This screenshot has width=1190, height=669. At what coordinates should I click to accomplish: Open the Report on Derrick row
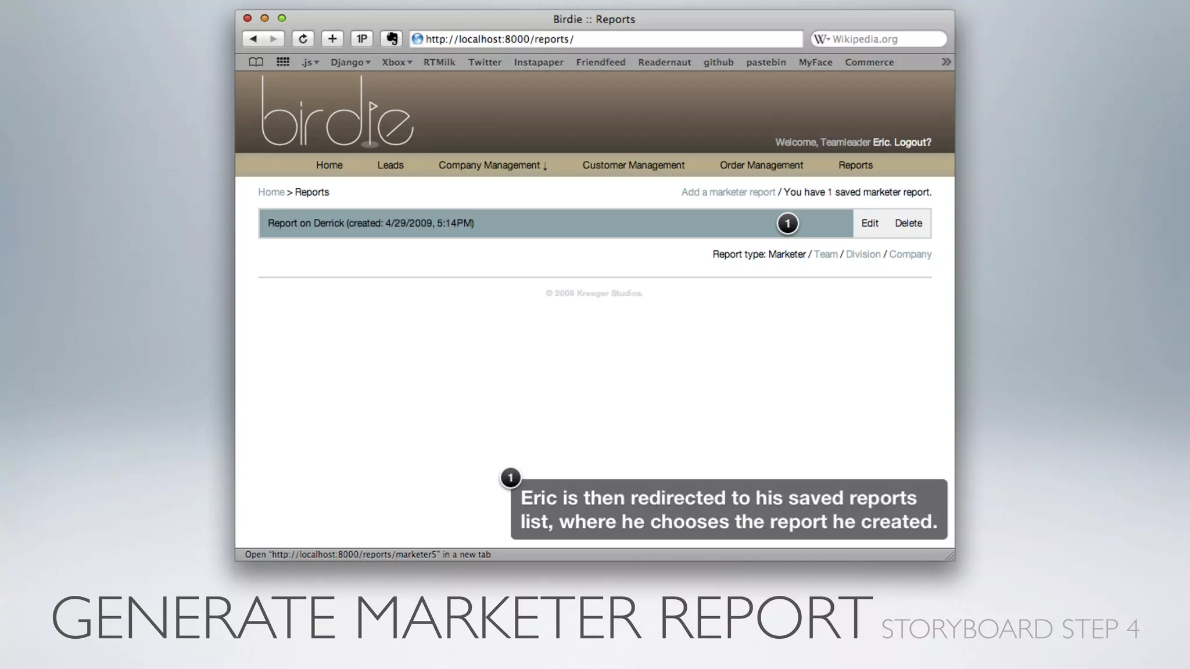point(556,224)
